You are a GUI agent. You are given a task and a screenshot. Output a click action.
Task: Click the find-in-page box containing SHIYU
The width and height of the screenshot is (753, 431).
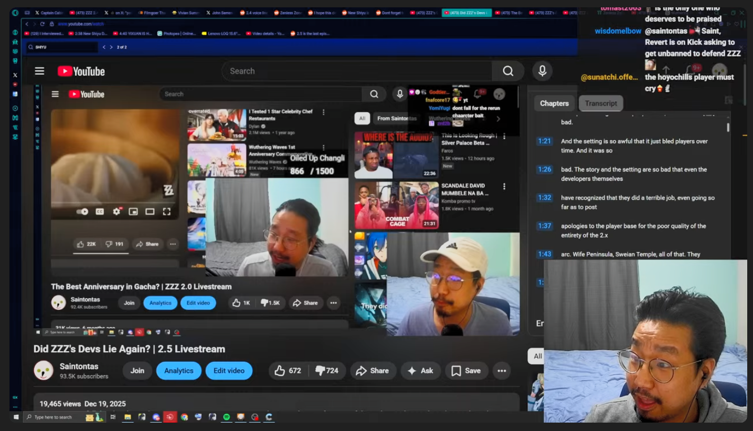[x=62, y=47]
